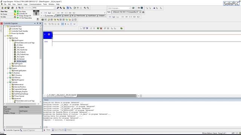Screen dimensions: 241x135
Task: Expand the Mathematical program node
Action: point(10,85)
